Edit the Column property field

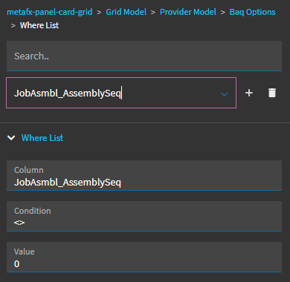[x=144, y=175]
